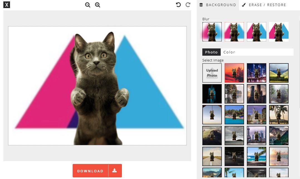Click the Upload Photo tile

click(x=212, y=73)
